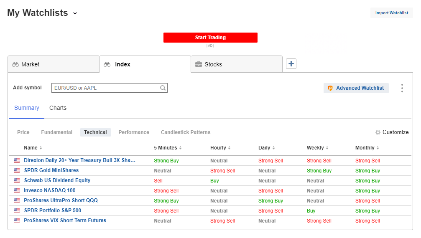Open the Advanced Watchlist button
The width and height of the screenshot is (421, 238).
click(356, 88)
